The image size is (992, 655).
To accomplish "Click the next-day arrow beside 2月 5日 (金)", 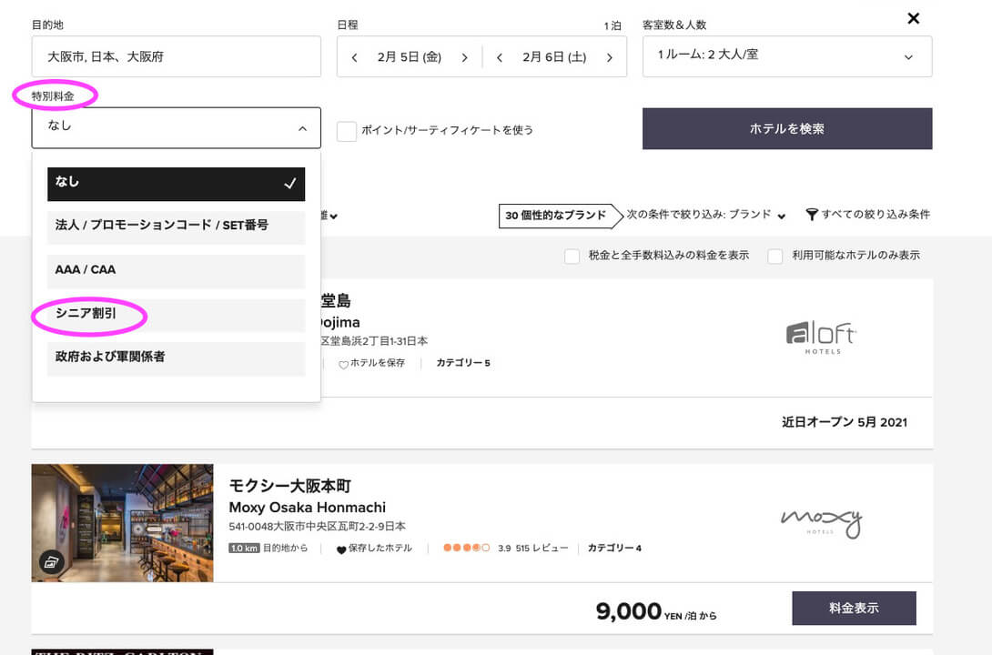I will pyautogui.click(x=464, y=57).
